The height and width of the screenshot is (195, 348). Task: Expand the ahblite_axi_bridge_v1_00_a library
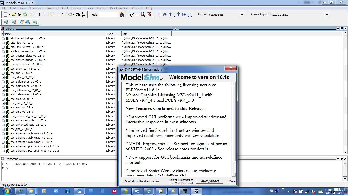tap(3, 39)
